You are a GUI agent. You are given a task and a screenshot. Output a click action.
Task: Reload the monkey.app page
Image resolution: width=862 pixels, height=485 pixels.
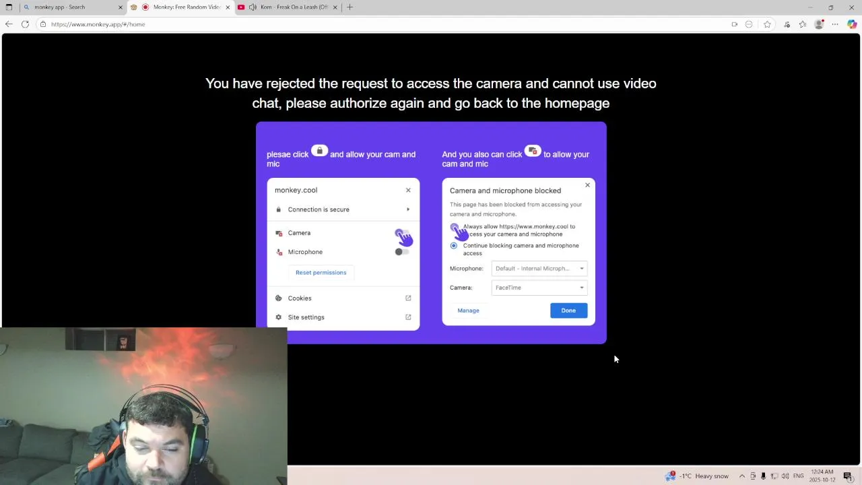point(25,24)
